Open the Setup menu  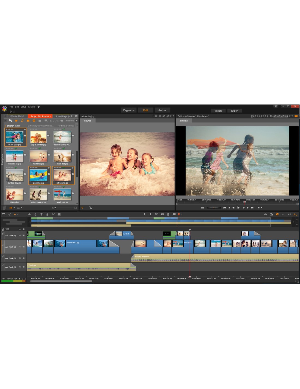click(23, 107)
